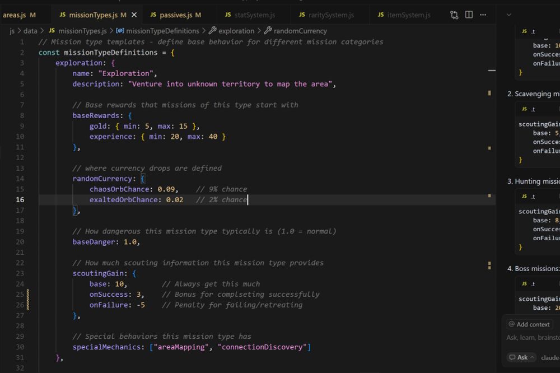The height and width of the screenshot is (373, 560).
Task: Click the '2. Scavenging' list item in chat
Action: click(533, 94)
